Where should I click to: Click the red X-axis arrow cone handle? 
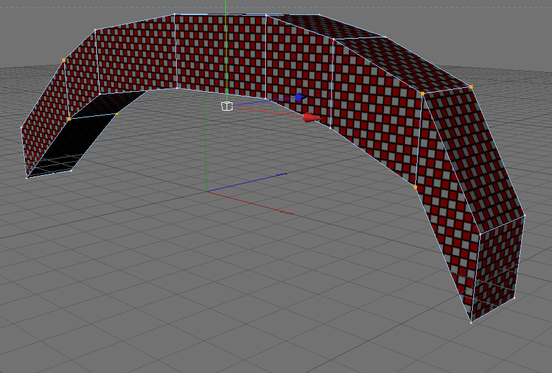click(311, 118)
